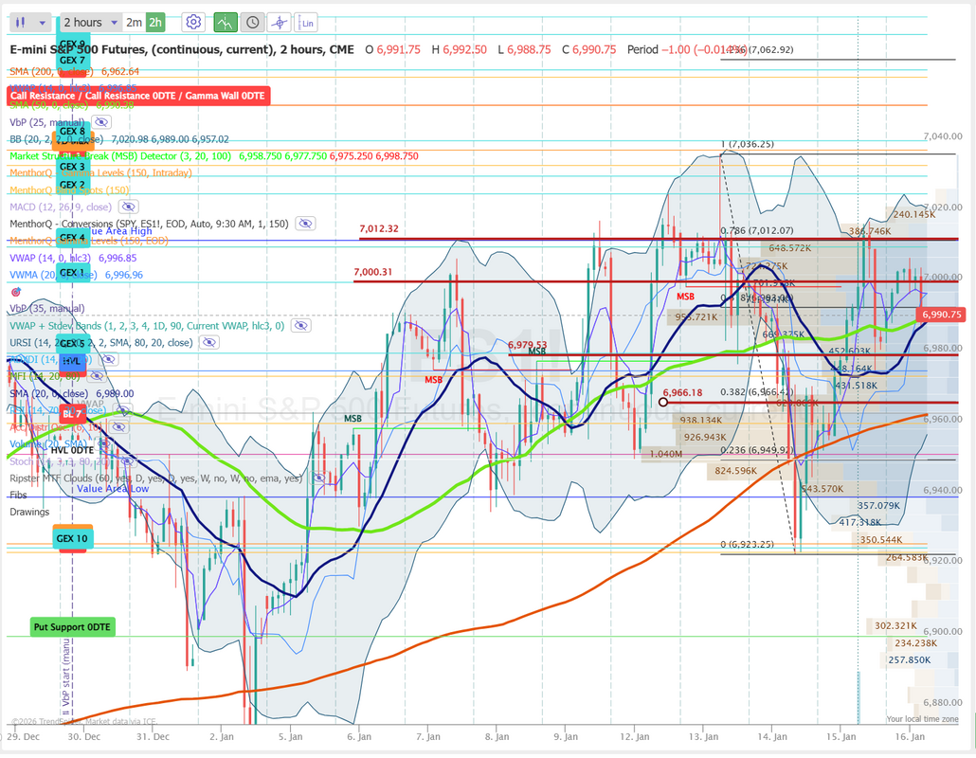The width and height of the screenshot is (976, 758).
Task: Click the clock session icon
Action: point(252,22)
